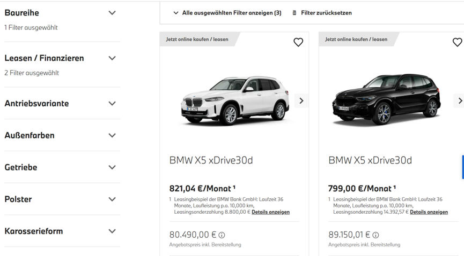Viewport: 464px width, 256px height.
Task: Click Filter zurücksetzen to reset filters
Action: click(326, 13)
